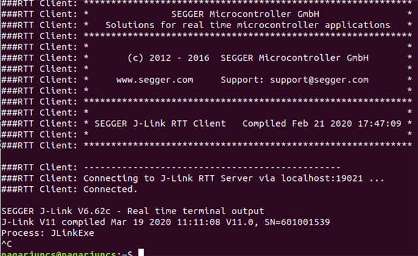Click 'Solutions for real time microcontroller applications' text

(x=248, y=25)
